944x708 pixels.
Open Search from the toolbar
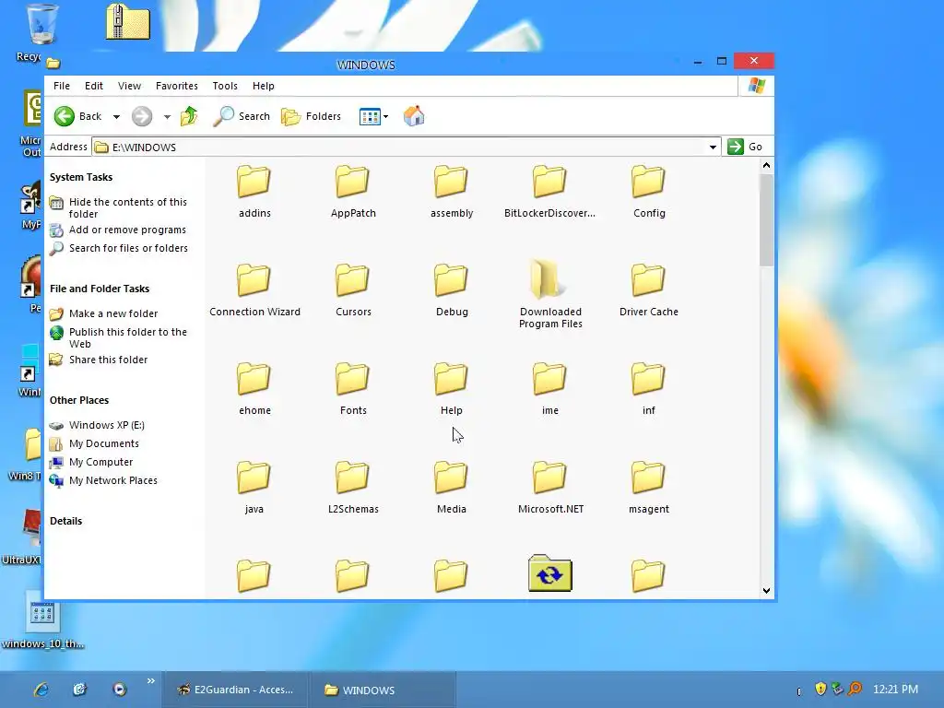point(242,116)
